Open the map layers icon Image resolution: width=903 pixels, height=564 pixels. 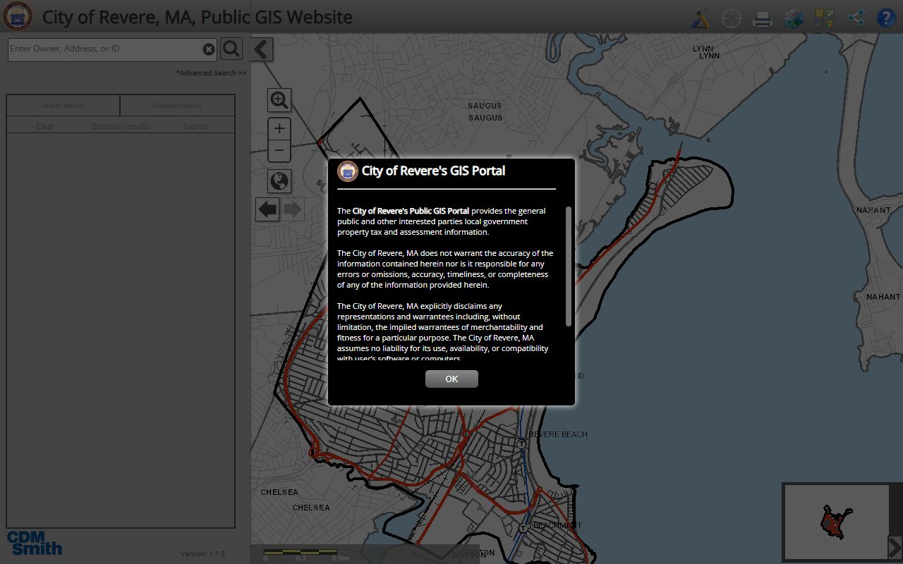(x=794, y=18)
